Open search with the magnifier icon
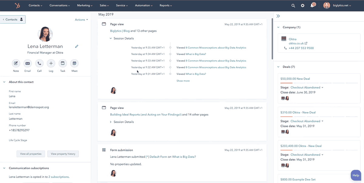The height and width of the screenshot is (183, 364). (293, 5)
